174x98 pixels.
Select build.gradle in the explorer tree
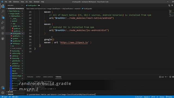[17, 33]
